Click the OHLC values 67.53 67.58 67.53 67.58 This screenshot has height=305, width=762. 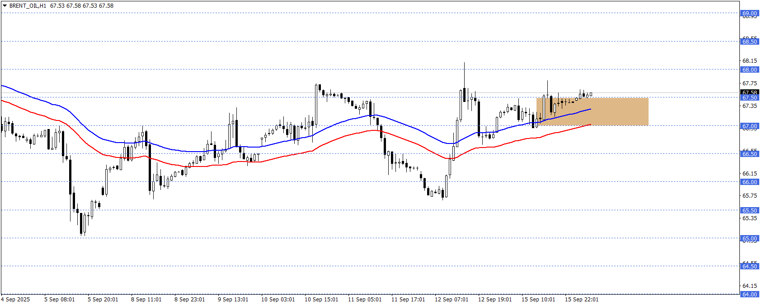pos(82,6)
